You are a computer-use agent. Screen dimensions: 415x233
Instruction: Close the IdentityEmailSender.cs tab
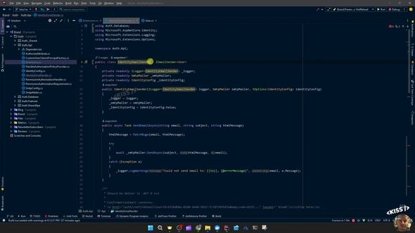point(137,21)
